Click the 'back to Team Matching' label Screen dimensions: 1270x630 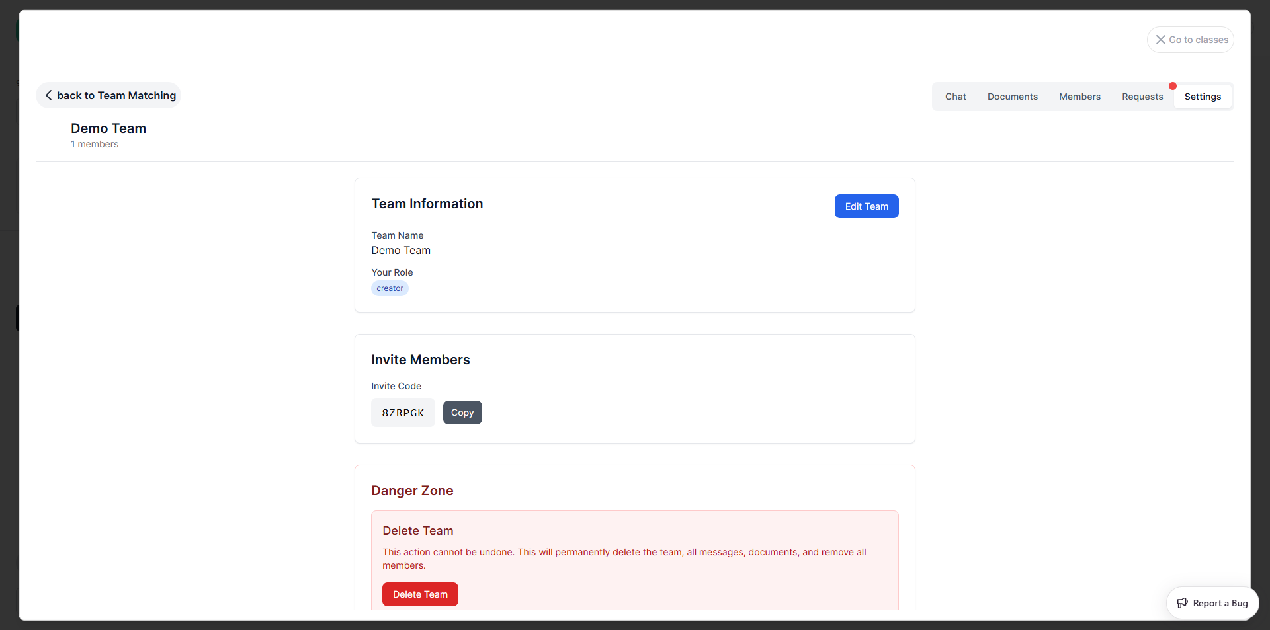point(116,95)
